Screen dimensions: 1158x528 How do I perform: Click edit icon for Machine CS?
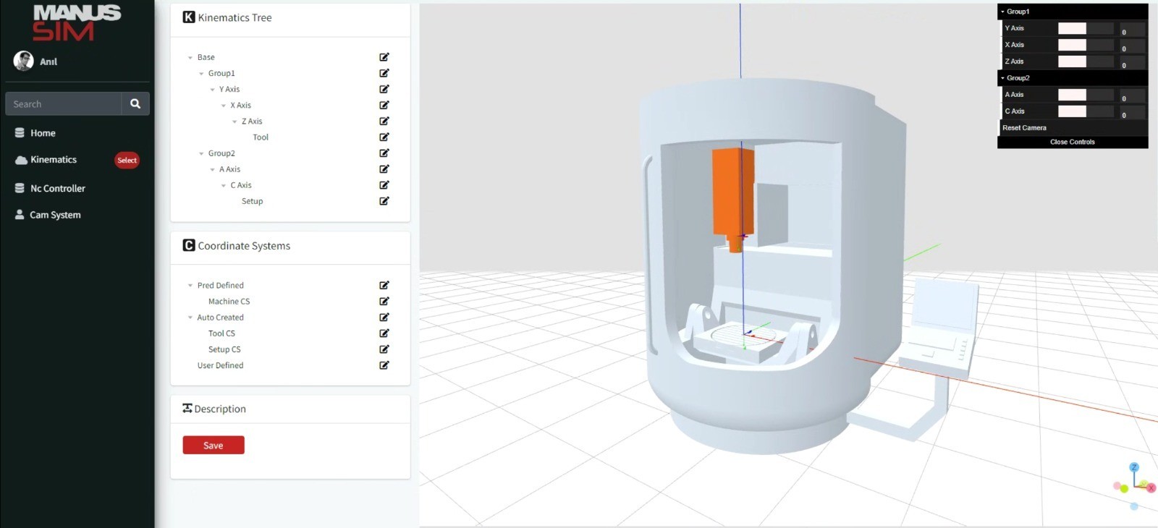point(384,302)
